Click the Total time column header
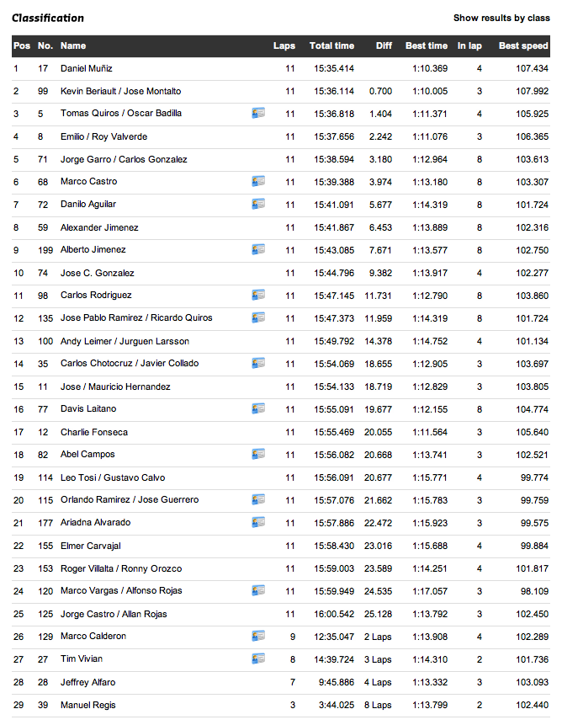 331,45
